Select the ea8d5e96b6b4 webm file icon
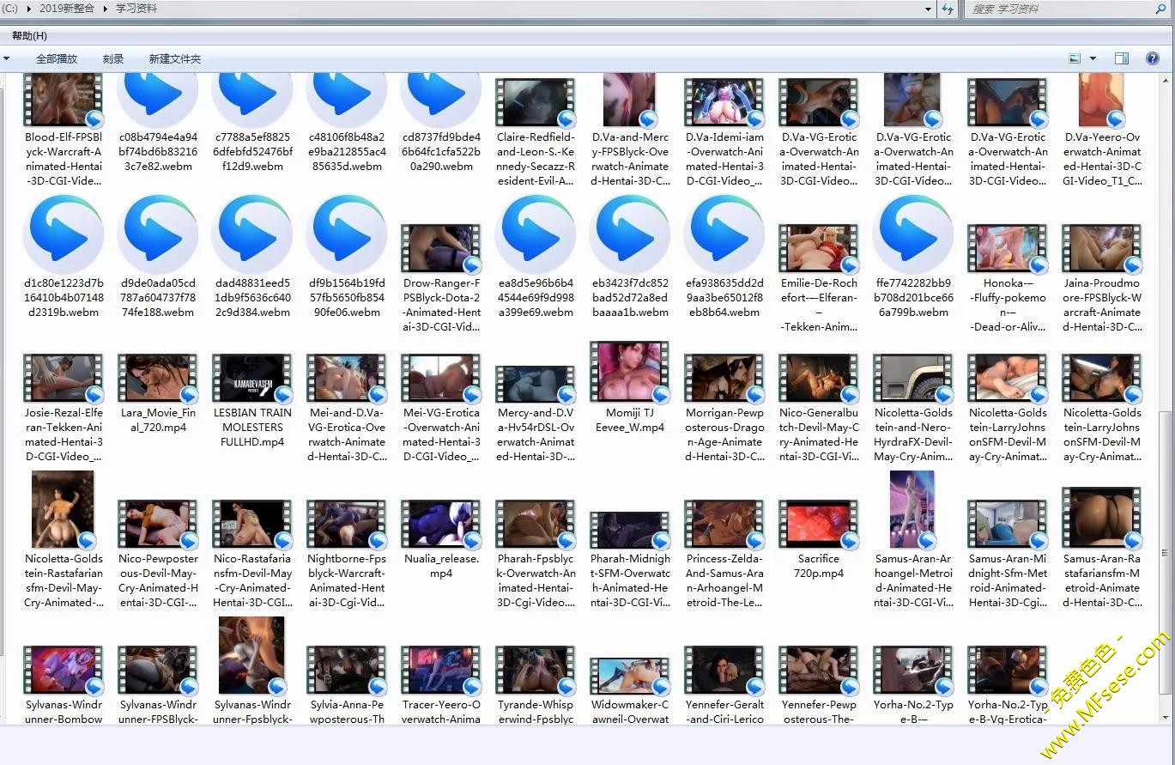This screenshot has height=765, width=1175. (x=535, y=234)
